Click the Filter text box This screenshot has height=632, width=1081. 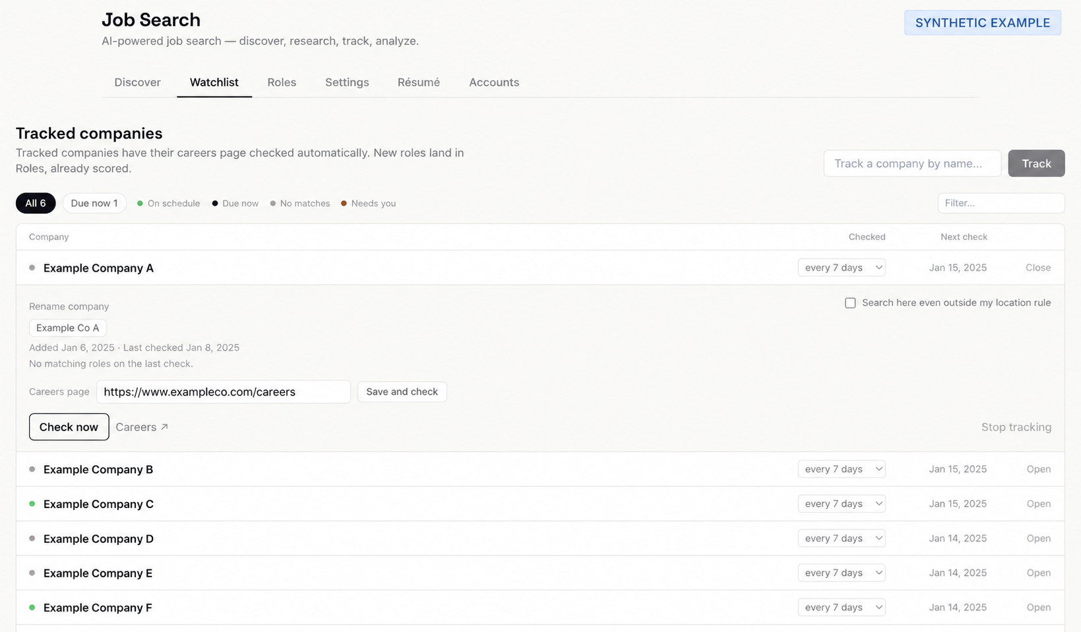coord(1001,203)
